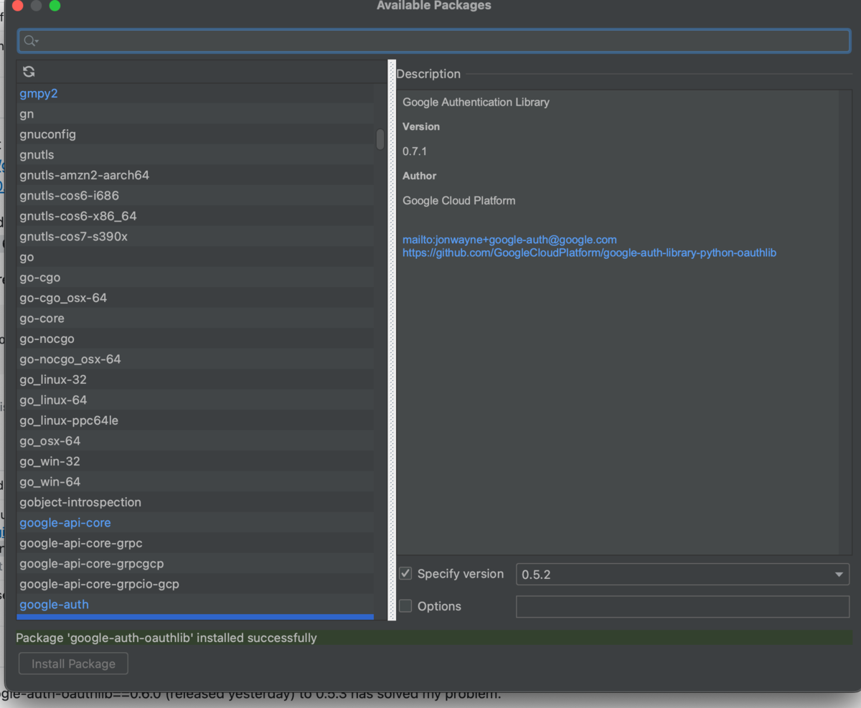Select the gobject-introspection package
The image size is (861, 708).
[195, 502]
